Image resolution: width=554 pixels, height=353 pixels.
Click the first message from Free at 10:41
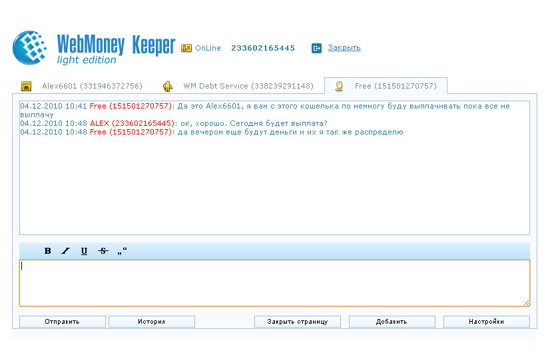click(x=265, y=111)
